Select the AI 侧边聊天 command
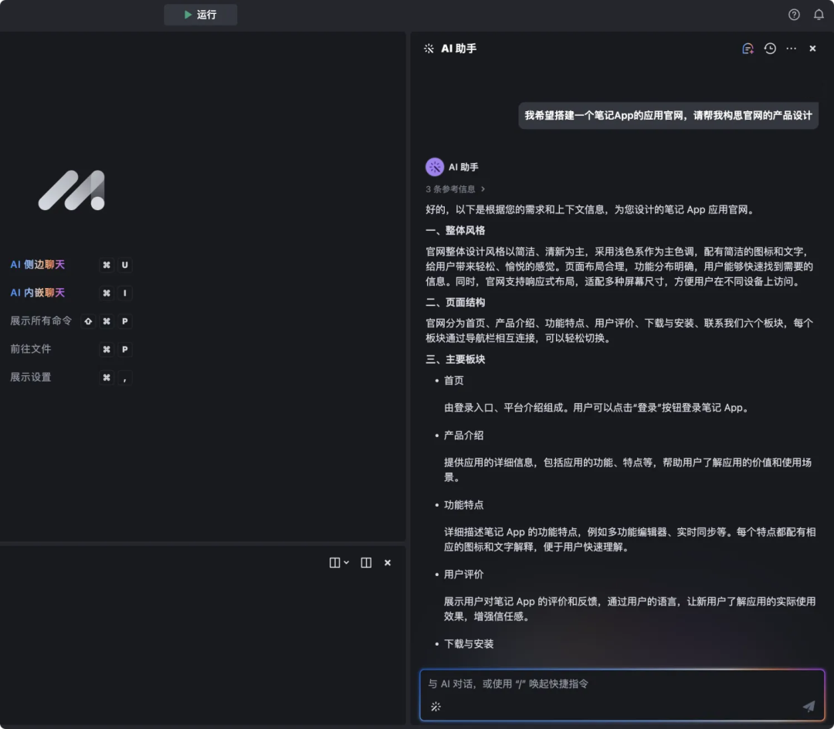This screenshot has height=729, width=834. tap(37, 265)
